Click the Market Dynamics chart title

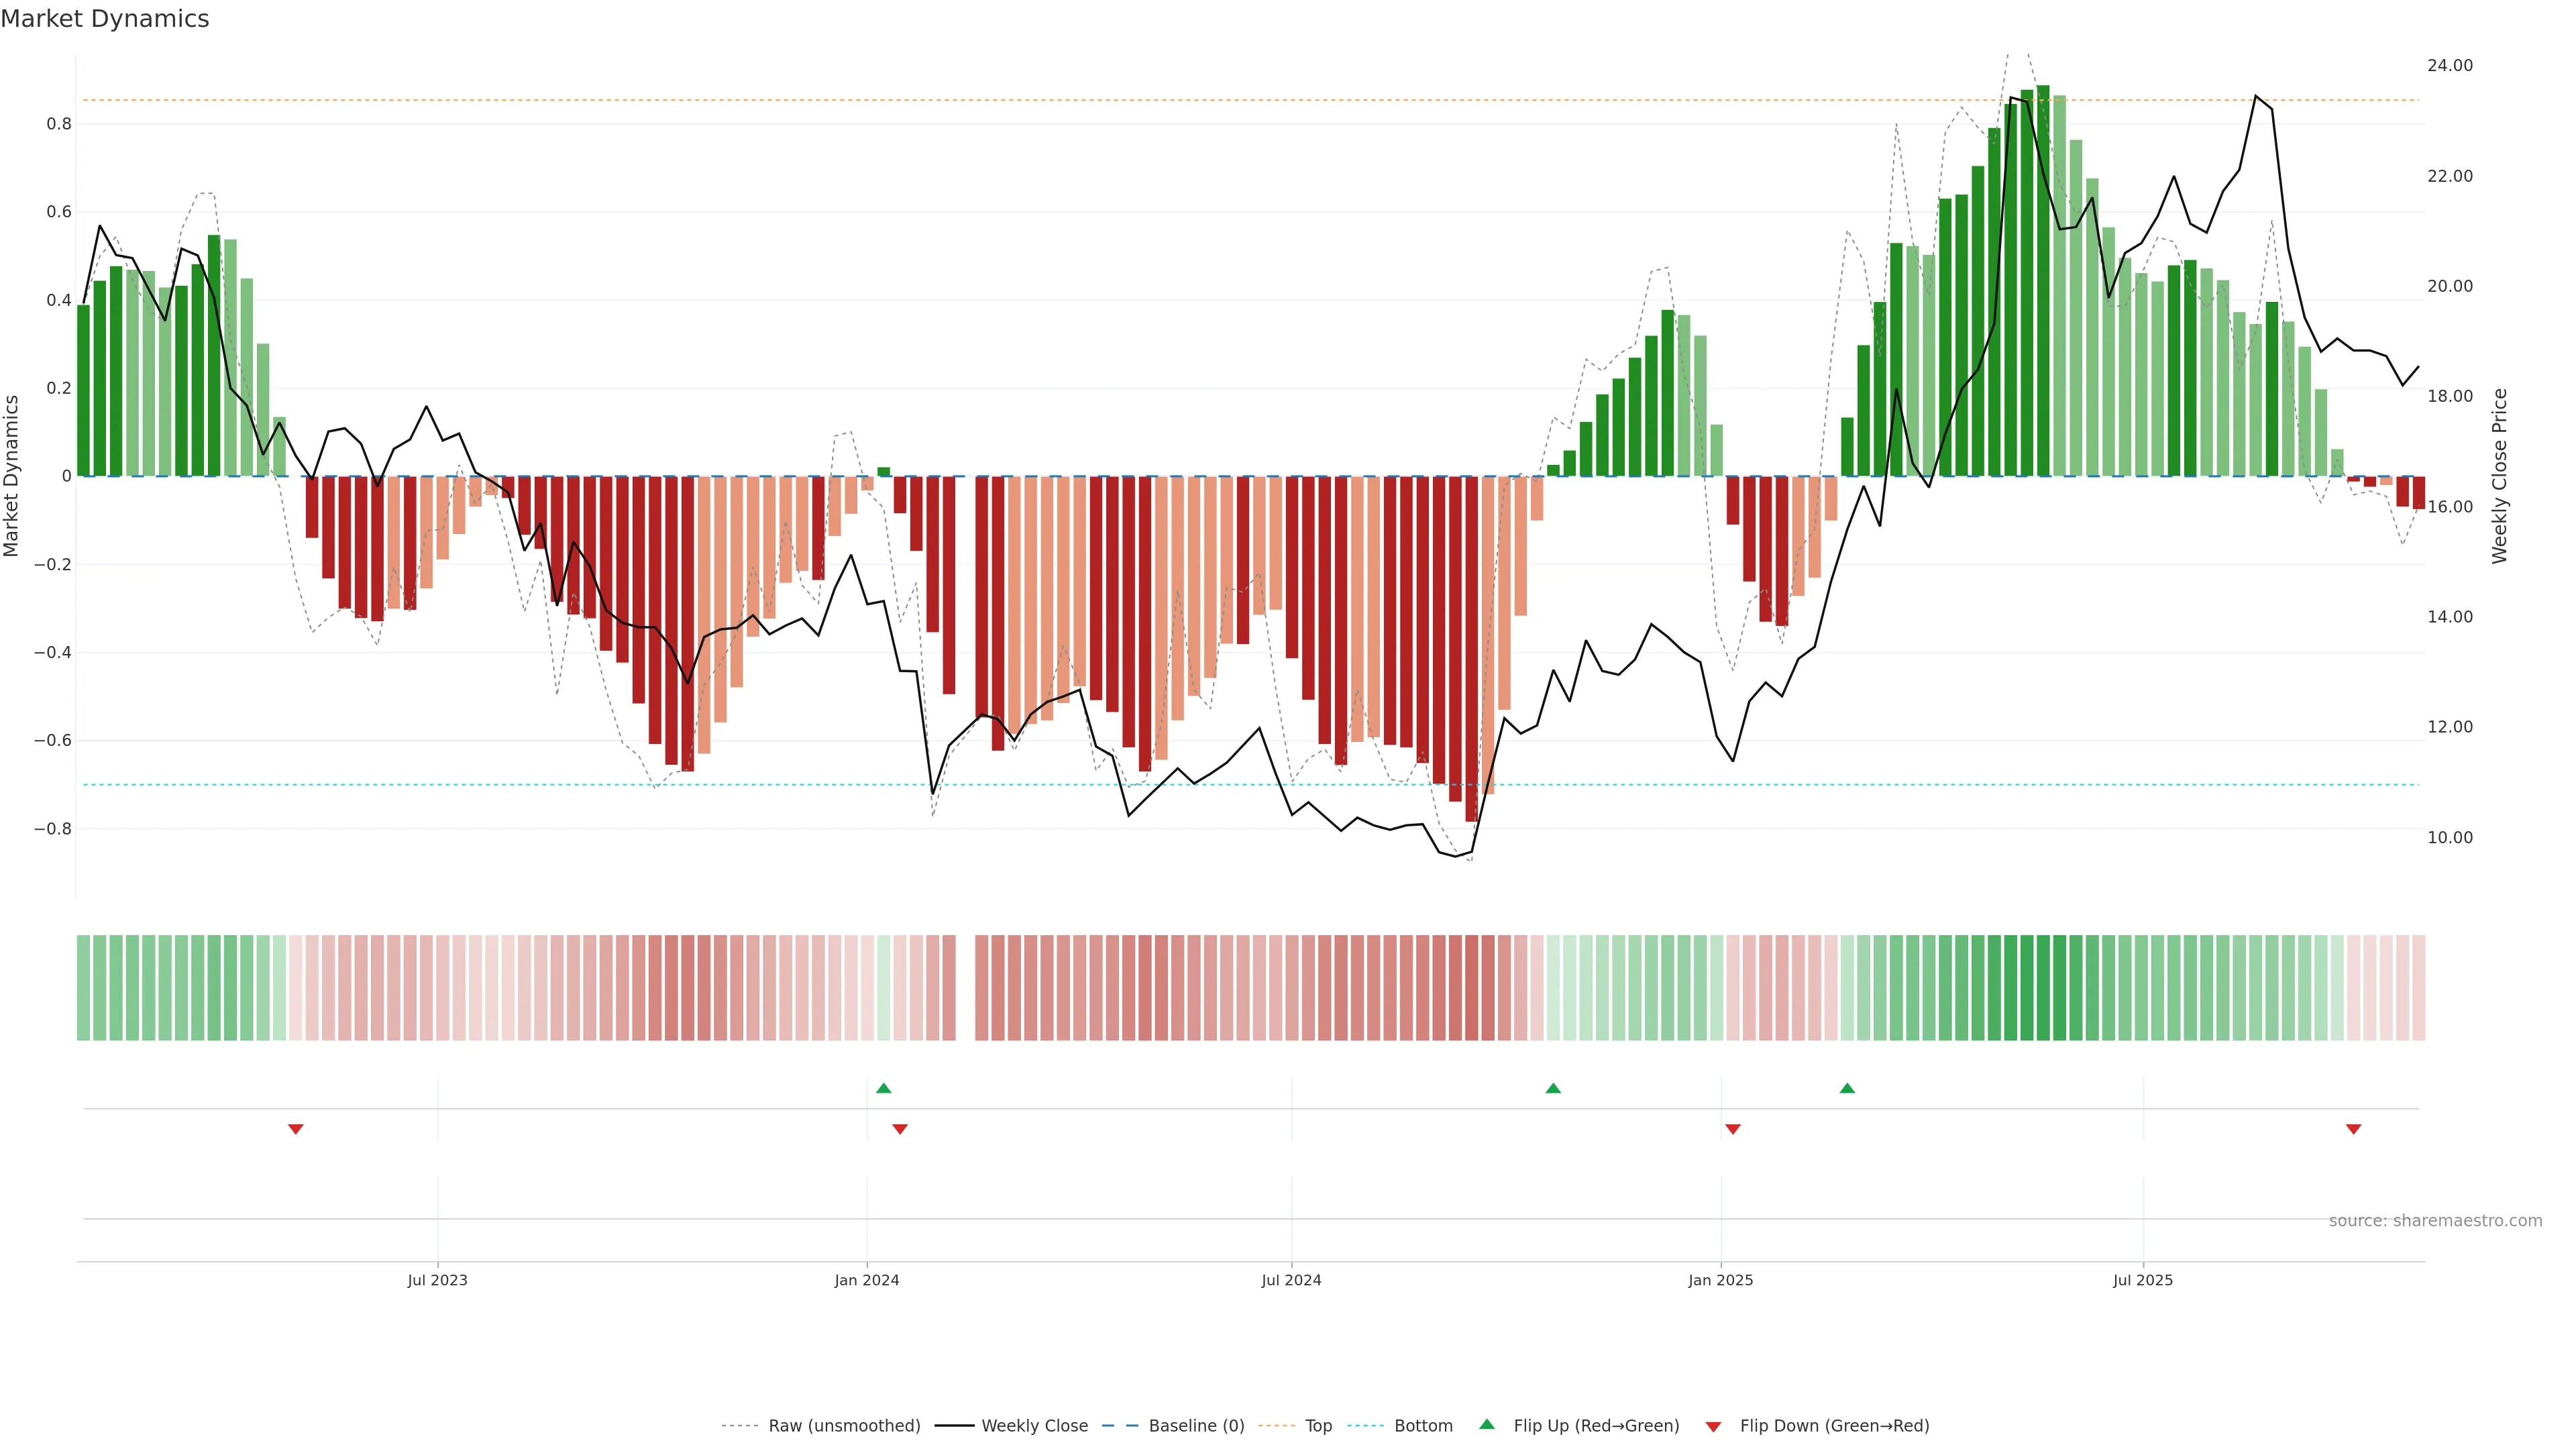[x=105, y=19]
